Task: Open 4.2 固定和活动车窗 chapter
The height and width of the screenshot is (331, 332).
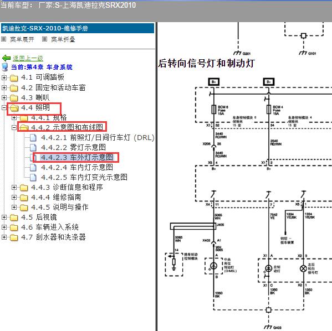Action: pyautogui.click(x=53, y=87)
